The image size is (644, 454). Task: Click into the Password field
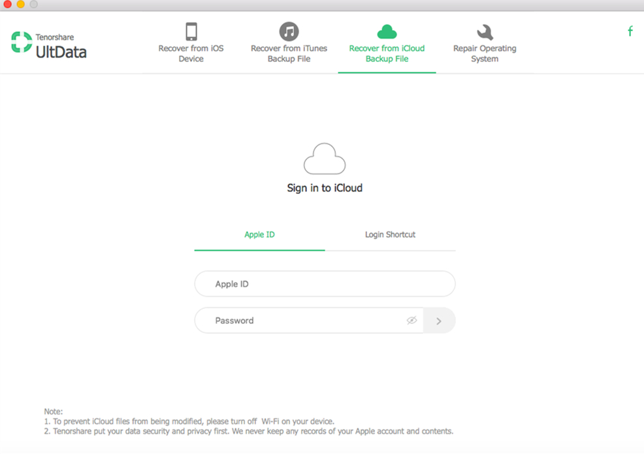(x=307, y=321)
